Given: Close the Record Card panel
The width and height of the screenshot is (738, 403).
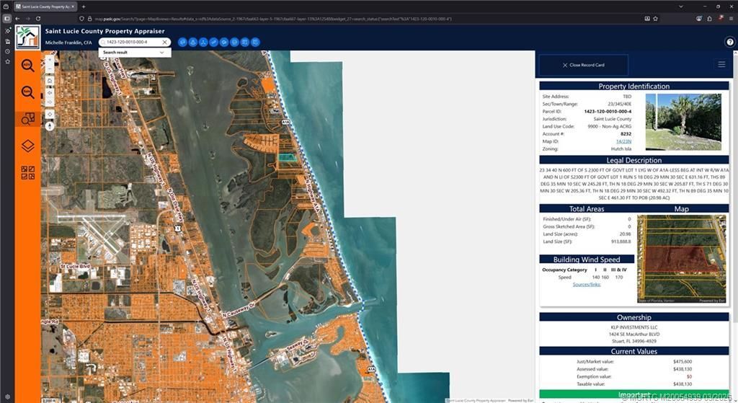Looking at the screenshot, I should pos(583,65).
